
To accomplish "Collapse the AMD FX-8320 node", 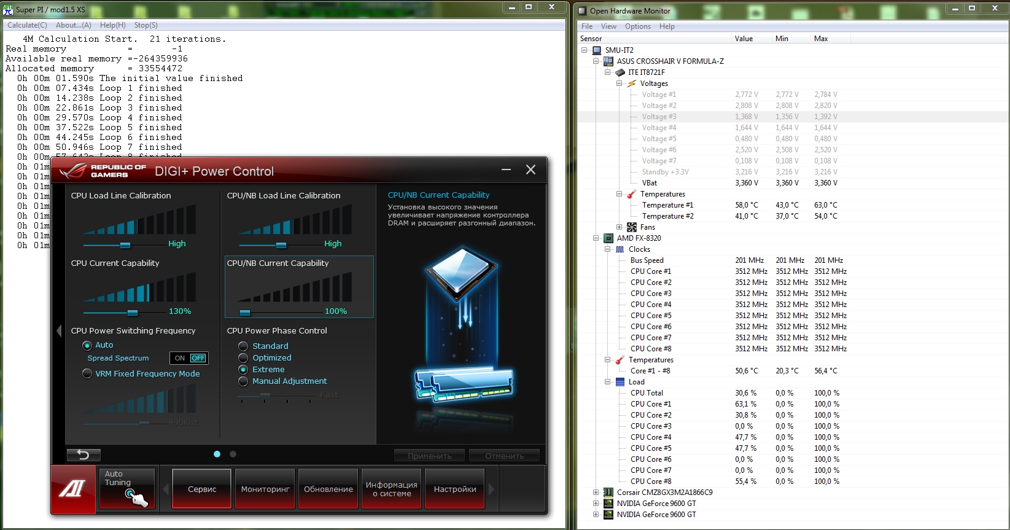I will click(596, 238).
